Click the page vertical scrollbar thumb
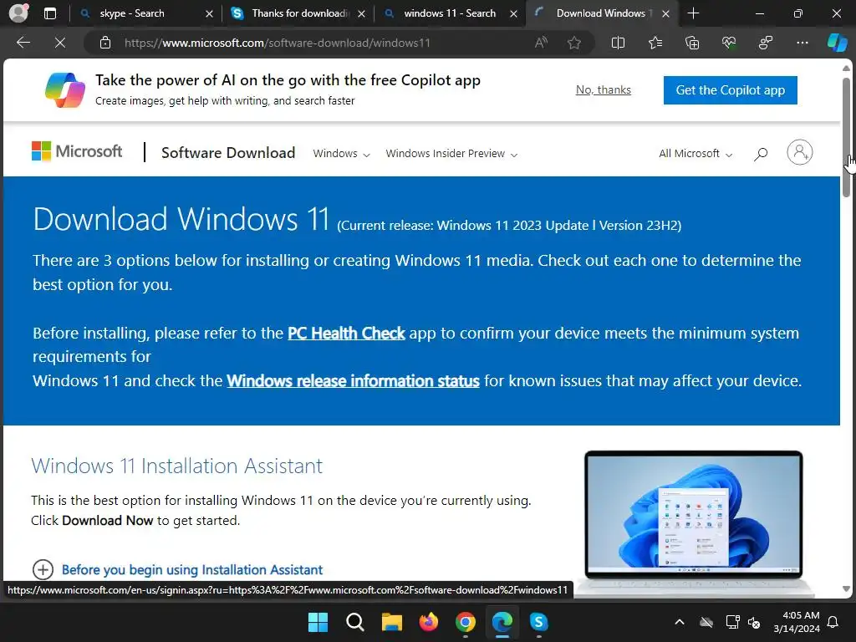This screenshot has width=856, height=642. pyautogui.click(x=846, y=136)
